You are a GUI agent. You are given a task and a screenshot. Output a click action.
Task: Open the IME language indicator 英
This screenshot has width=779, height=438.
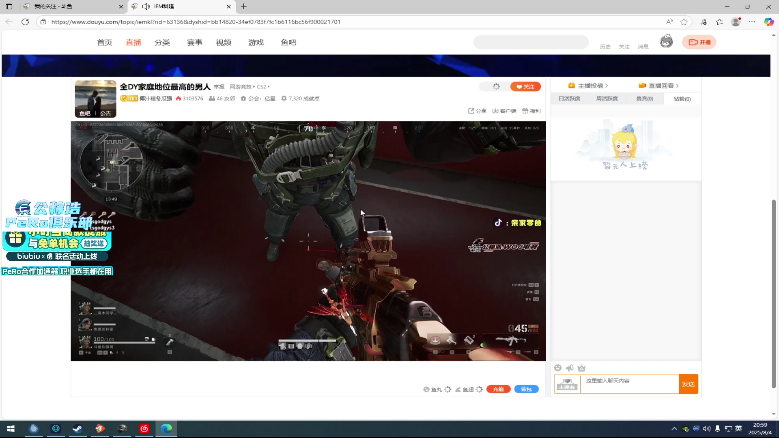click(x=738, y=429)
